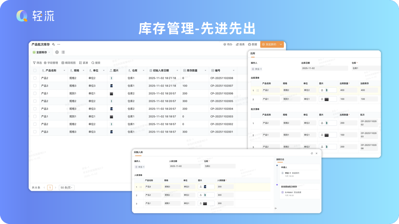Open 待办 in the top toolbar
Image resolution: width=399 pixels, height=224 pixels.
click(x=228, y=44)
